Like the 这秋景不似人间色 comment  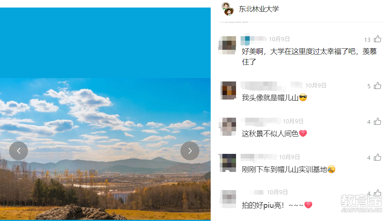[378, 121]
